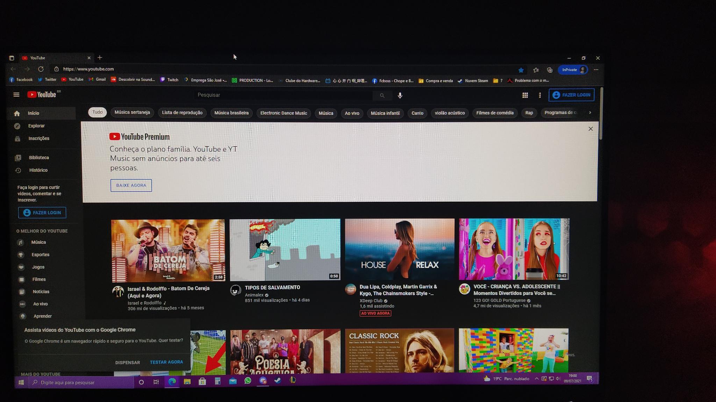
Task: Start voice search with microphone icon
Action: tap(400, 95)
